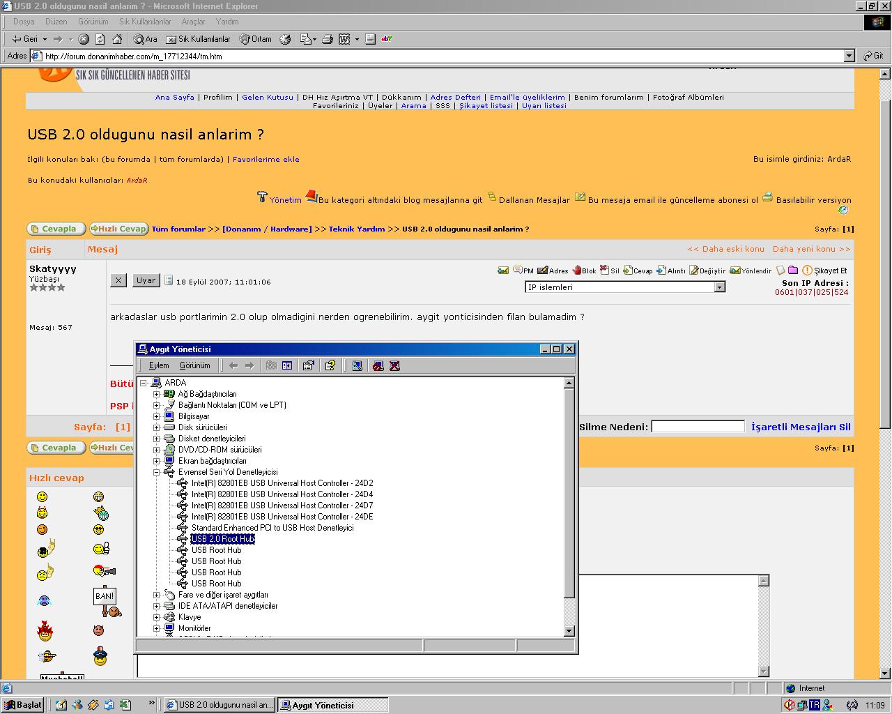Click the Print icon in IE toolbar
892x714 pixels.
click(328, 39)
